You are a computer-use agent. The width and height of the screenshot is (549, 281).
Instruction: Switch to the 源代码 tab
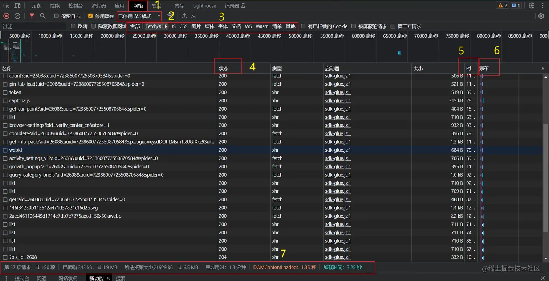[98, 6]
